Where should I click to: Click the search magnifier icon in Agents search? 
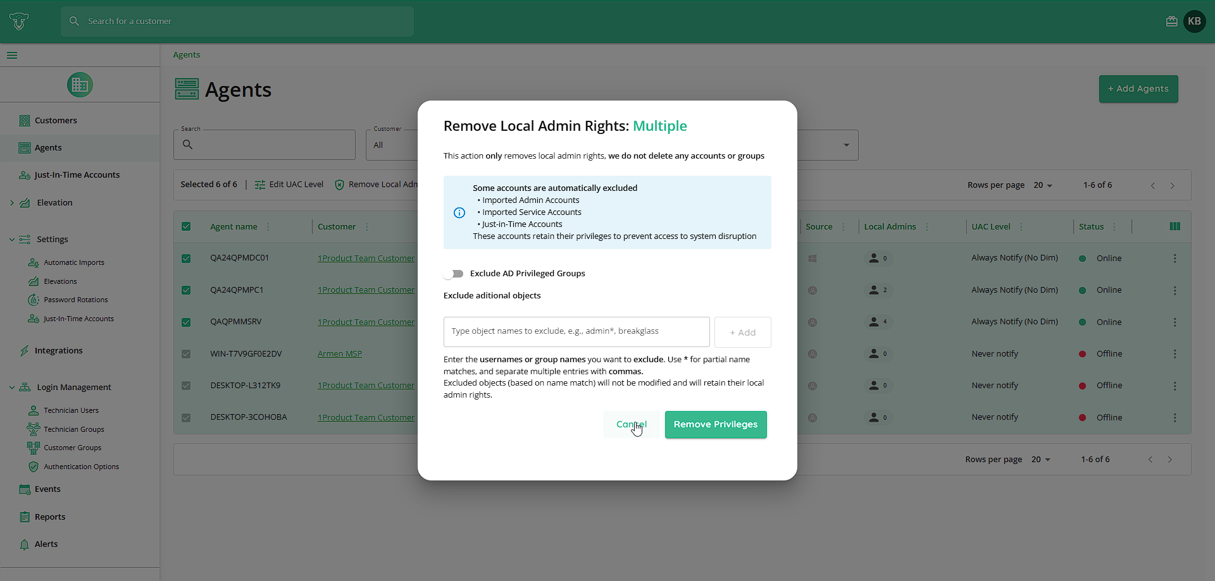click(x=188, y=145)
